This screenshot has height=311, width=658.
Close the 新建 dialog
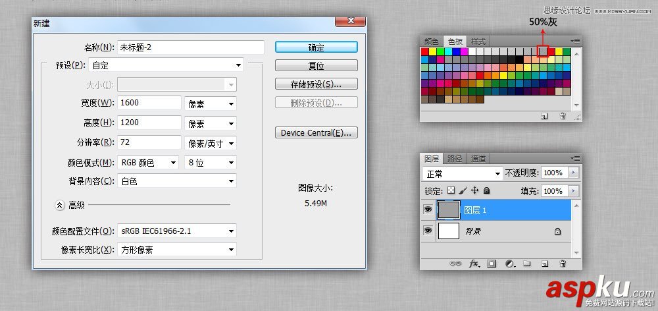point(351,21)
